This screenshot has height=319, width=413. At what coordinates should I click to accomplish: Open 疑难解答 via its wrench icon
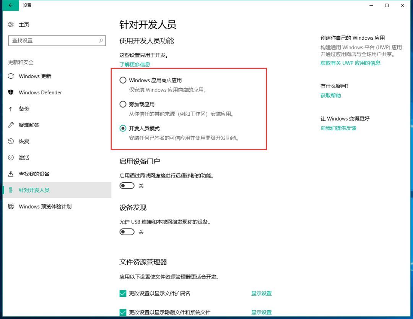click(x=11, y=125)
